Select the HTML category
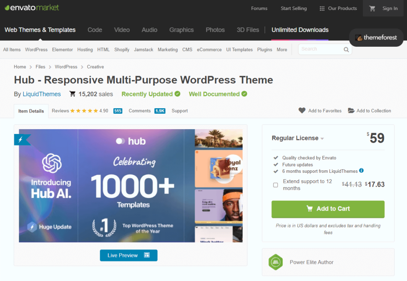The height and width of the screenshot is (281, 407). (x=103, y=50)
